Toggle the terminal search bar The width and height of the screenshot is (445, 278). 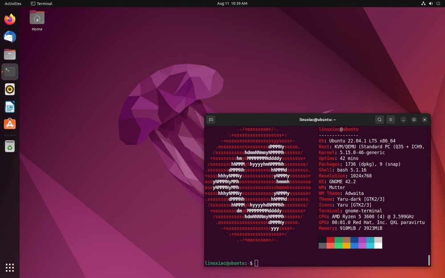(x=379, y=119)
